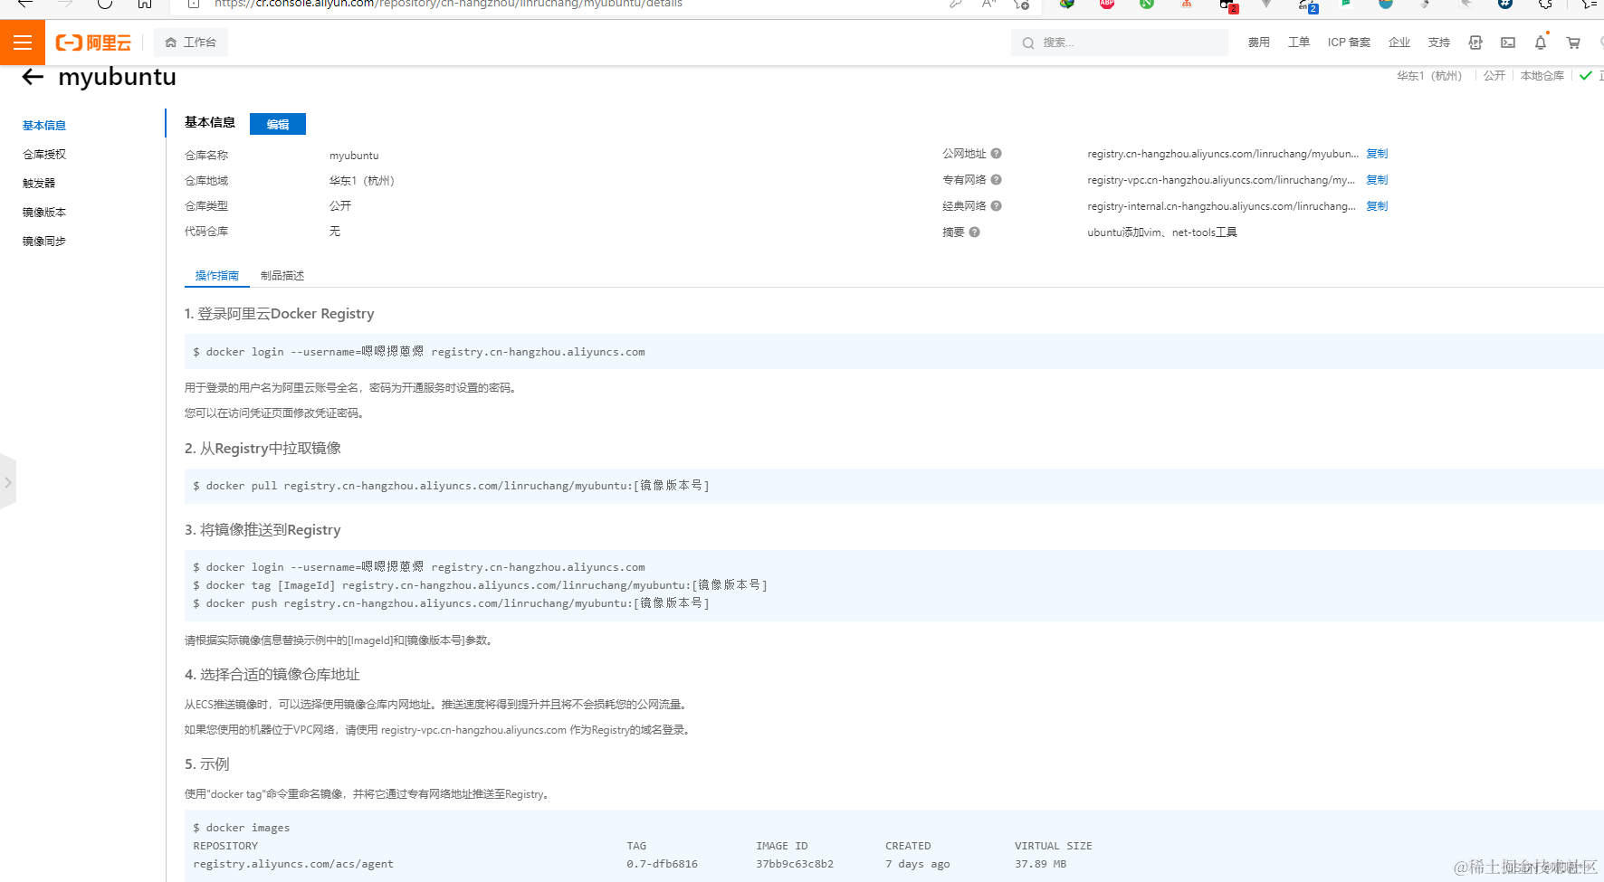This screenshot has width=1604, height=882.
Task: Select 基本信息 in the sidebar
Action: point(44,126)
